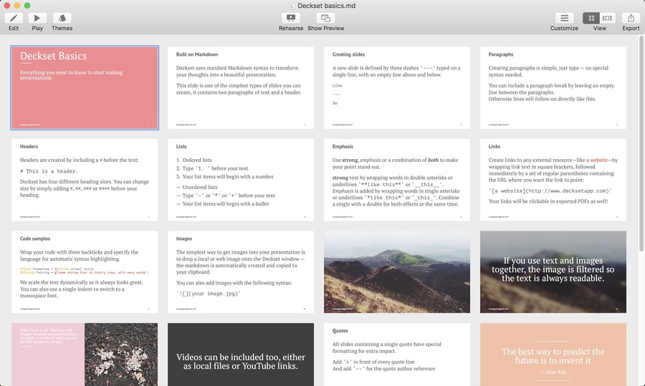Select the Emphasis slide
645x386 pixels.
(x=397, y=180)
